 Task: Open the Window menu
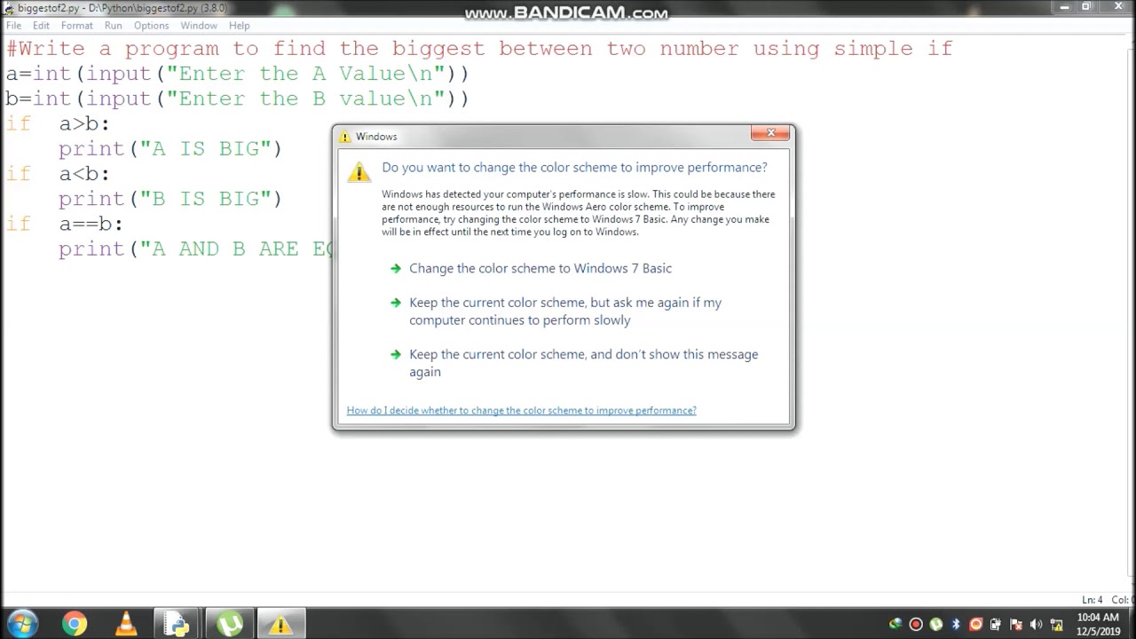click(x=199, y=26)
